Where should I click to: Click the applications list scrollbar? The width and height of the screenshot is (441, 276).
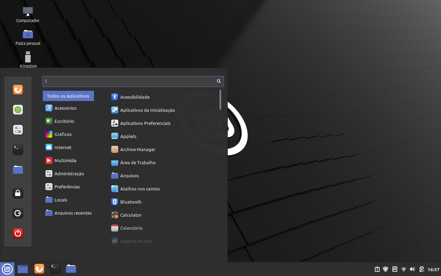click(x=220, y=100)
